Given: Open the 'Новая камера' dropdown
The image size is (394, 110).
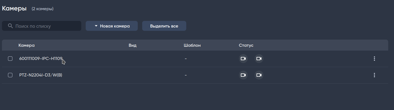Looking at the screenshot, I should tap(112, 26).
